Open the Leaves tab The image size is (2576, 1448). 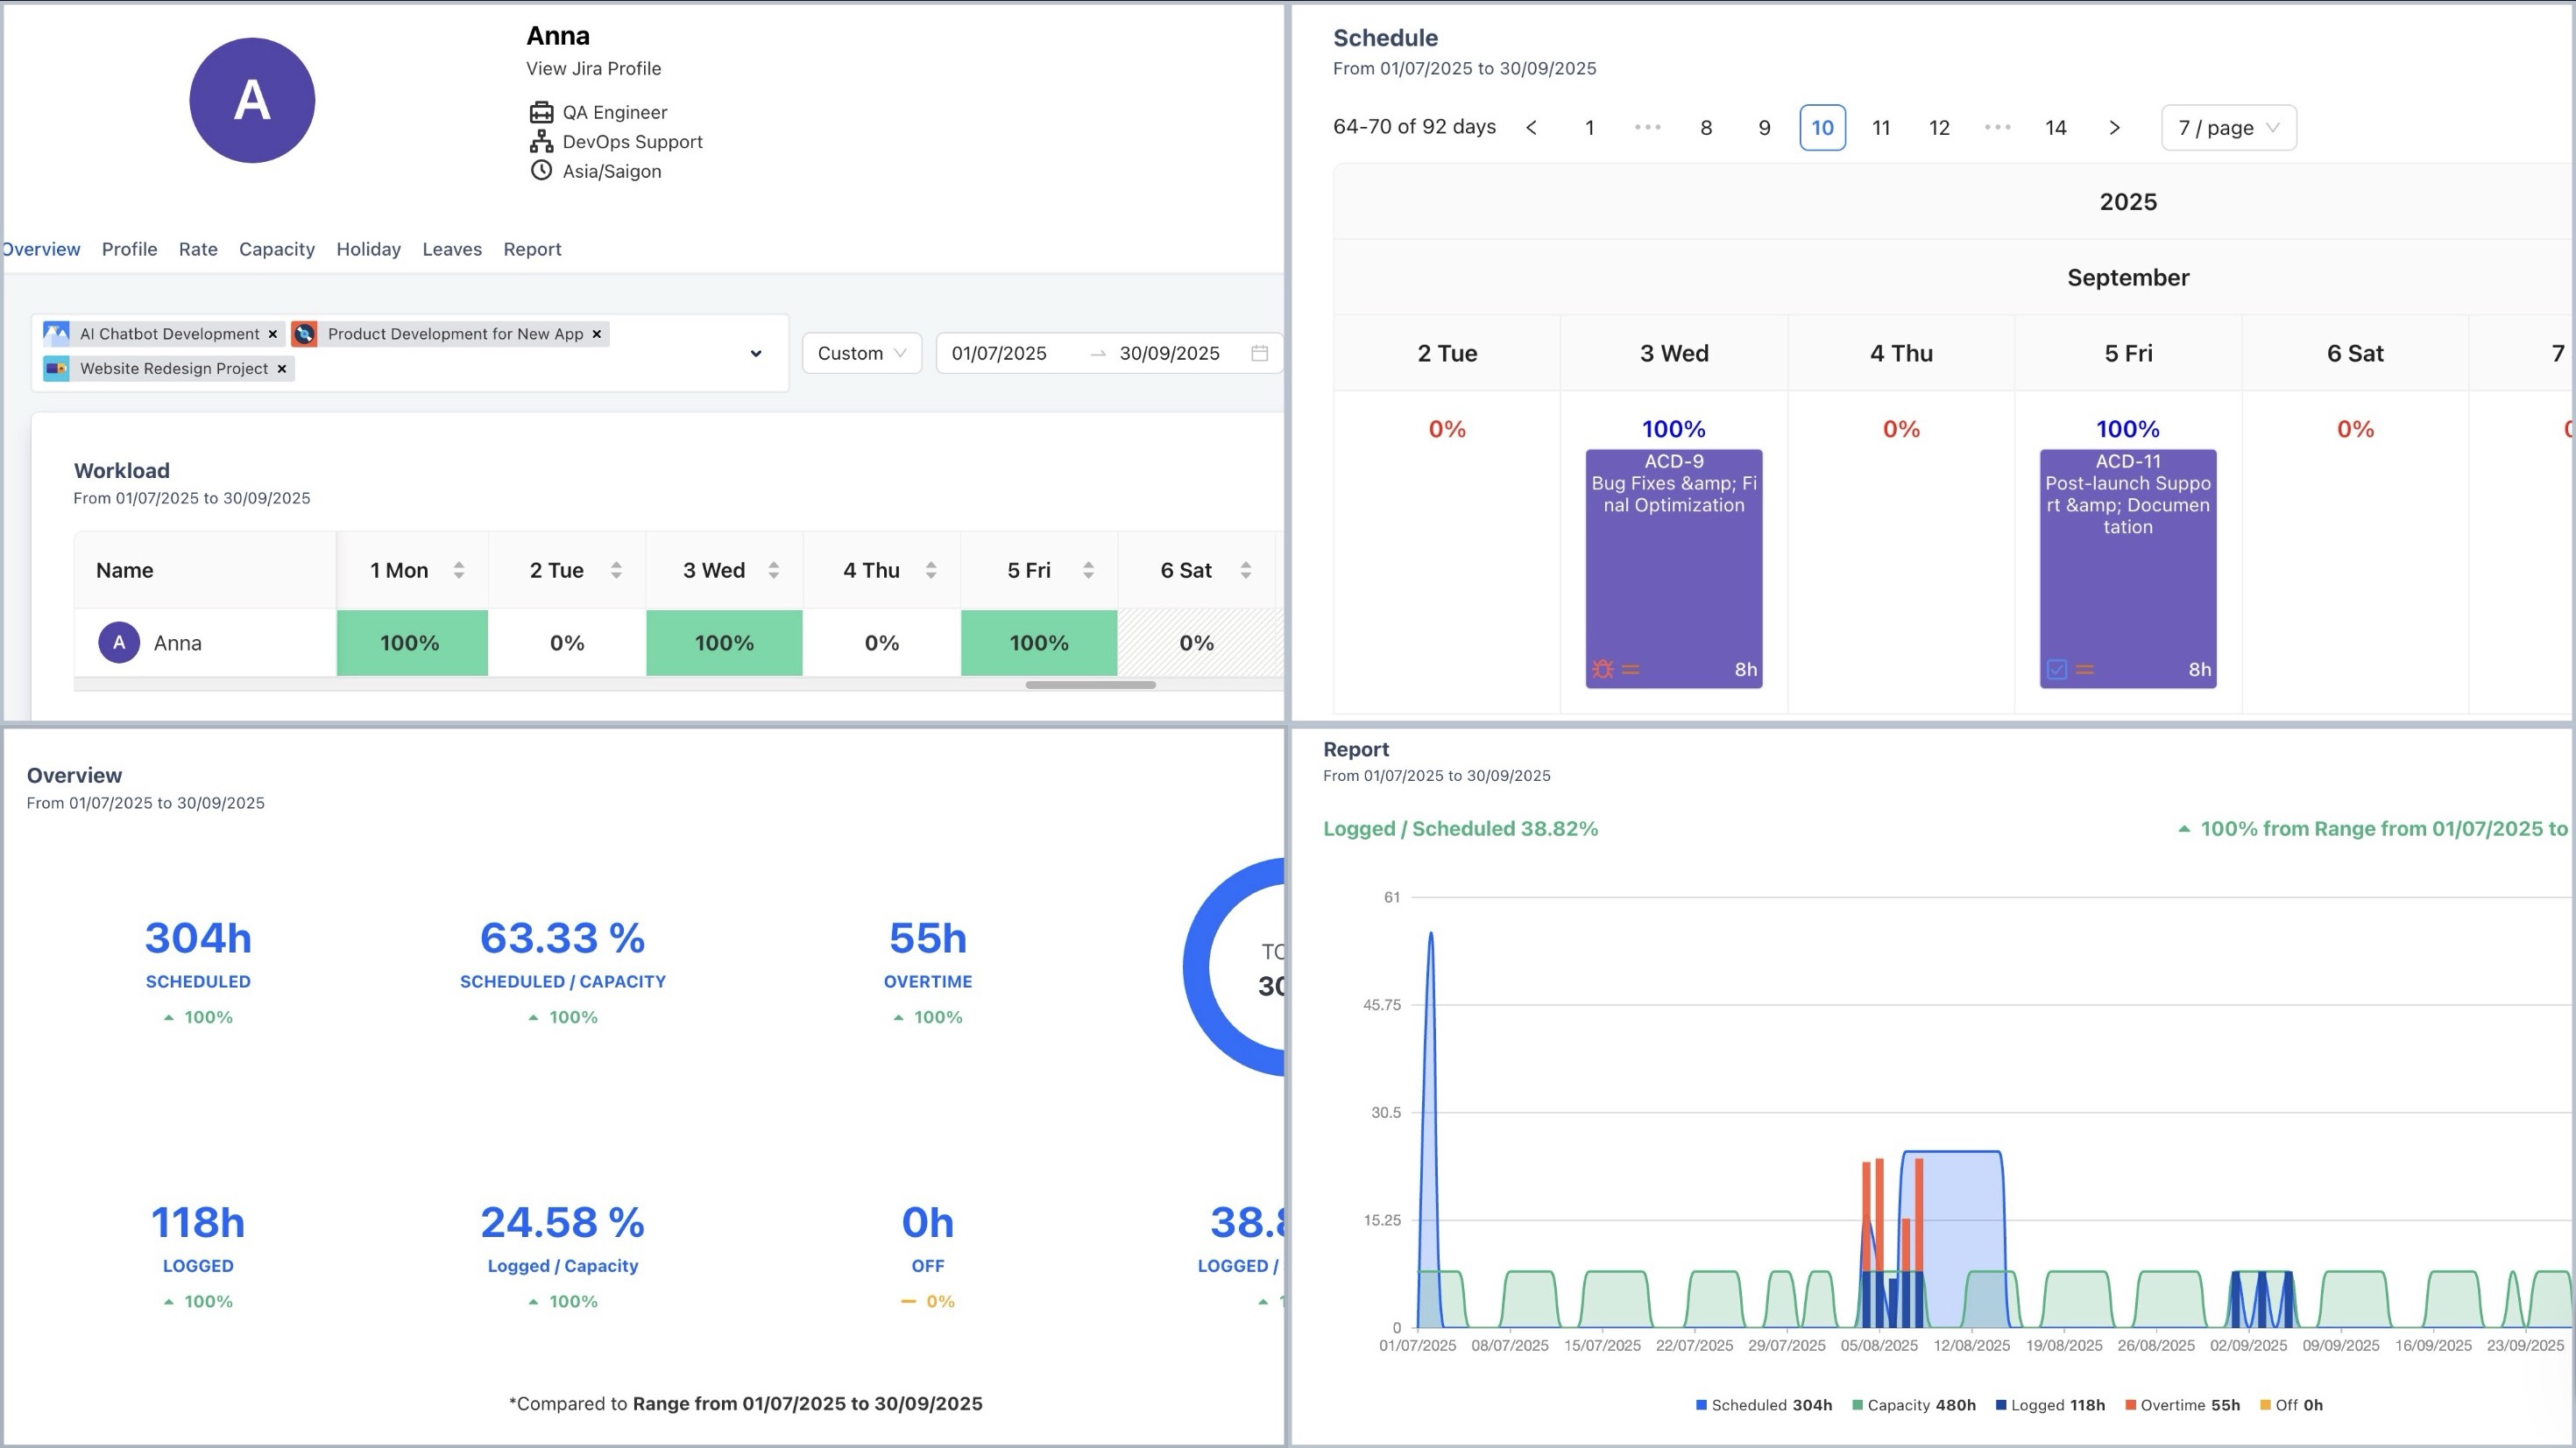pos(452,249)
